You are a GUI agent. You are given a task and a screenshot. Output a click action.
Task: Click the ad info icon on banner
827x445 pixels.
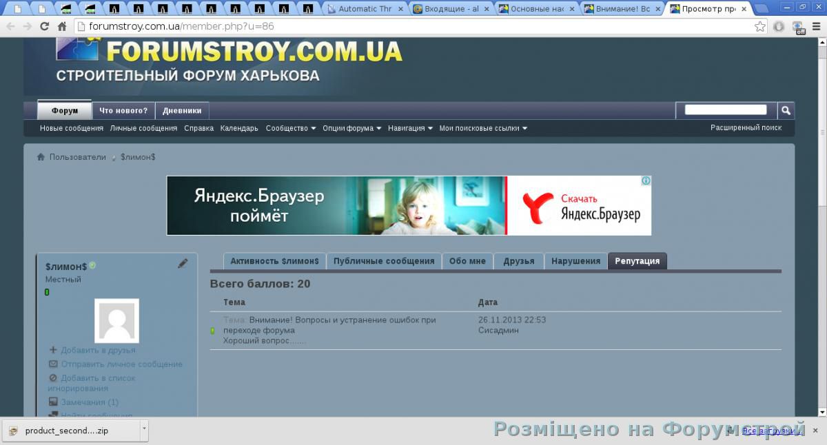click(646, 181)
